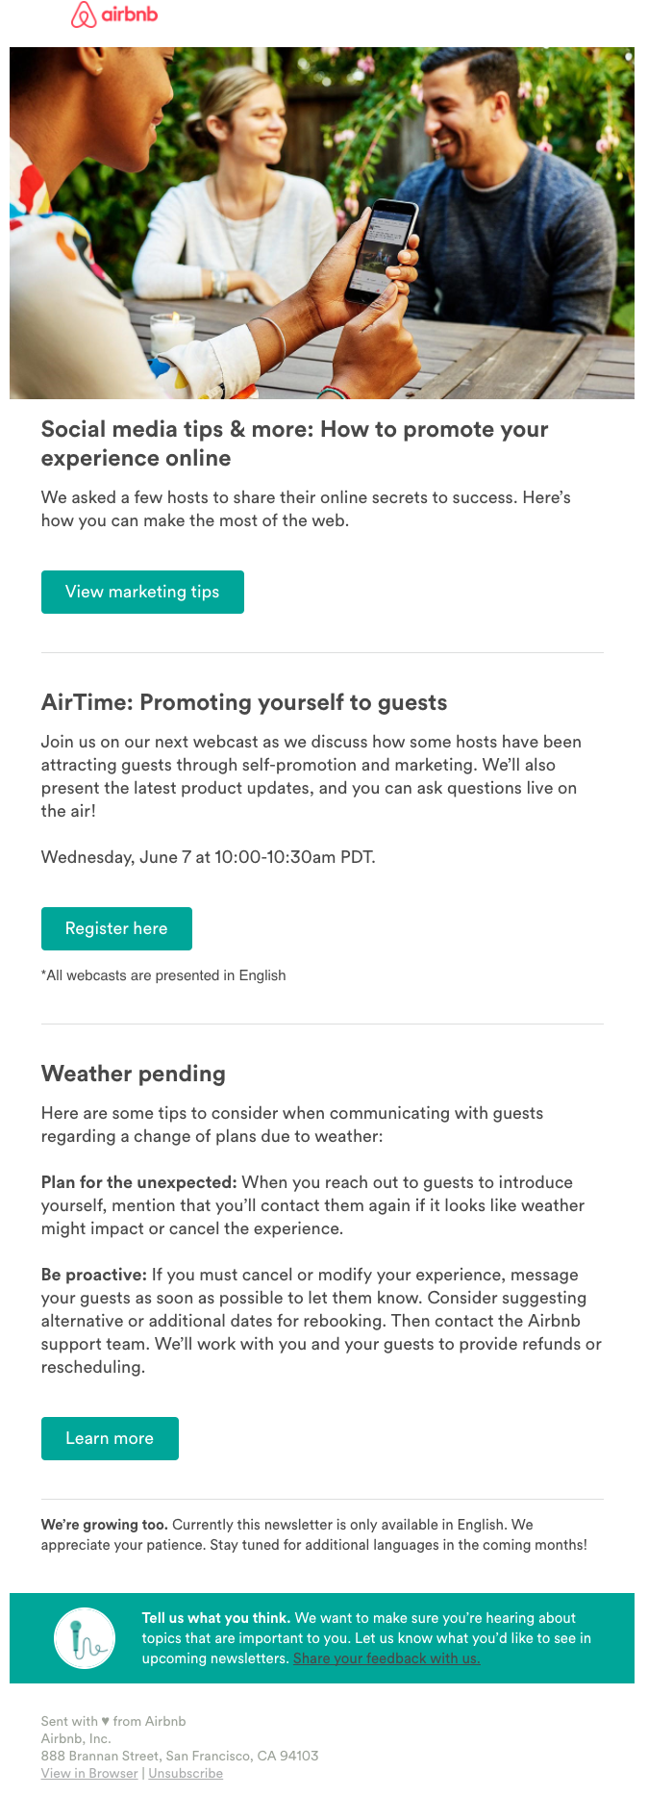
Task: Click the Airbnb logo at the top
Action: click(114, 15)
